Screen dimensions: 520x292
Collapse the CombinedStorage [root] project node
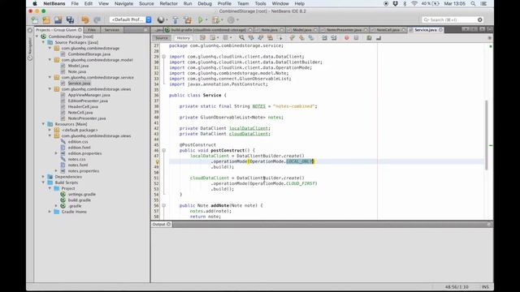click(37, 36)
